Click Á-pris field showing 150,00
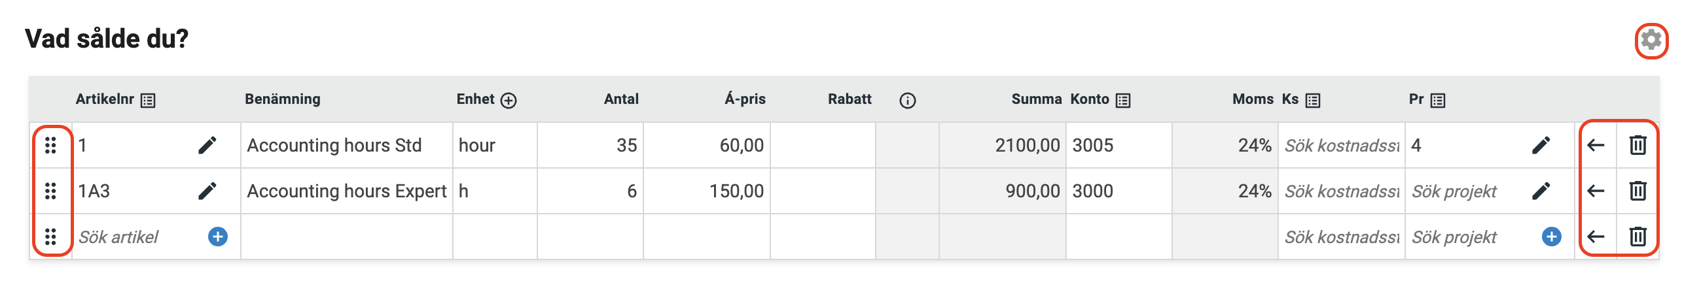The image size is (1682, 281). [x=707, y=191]
